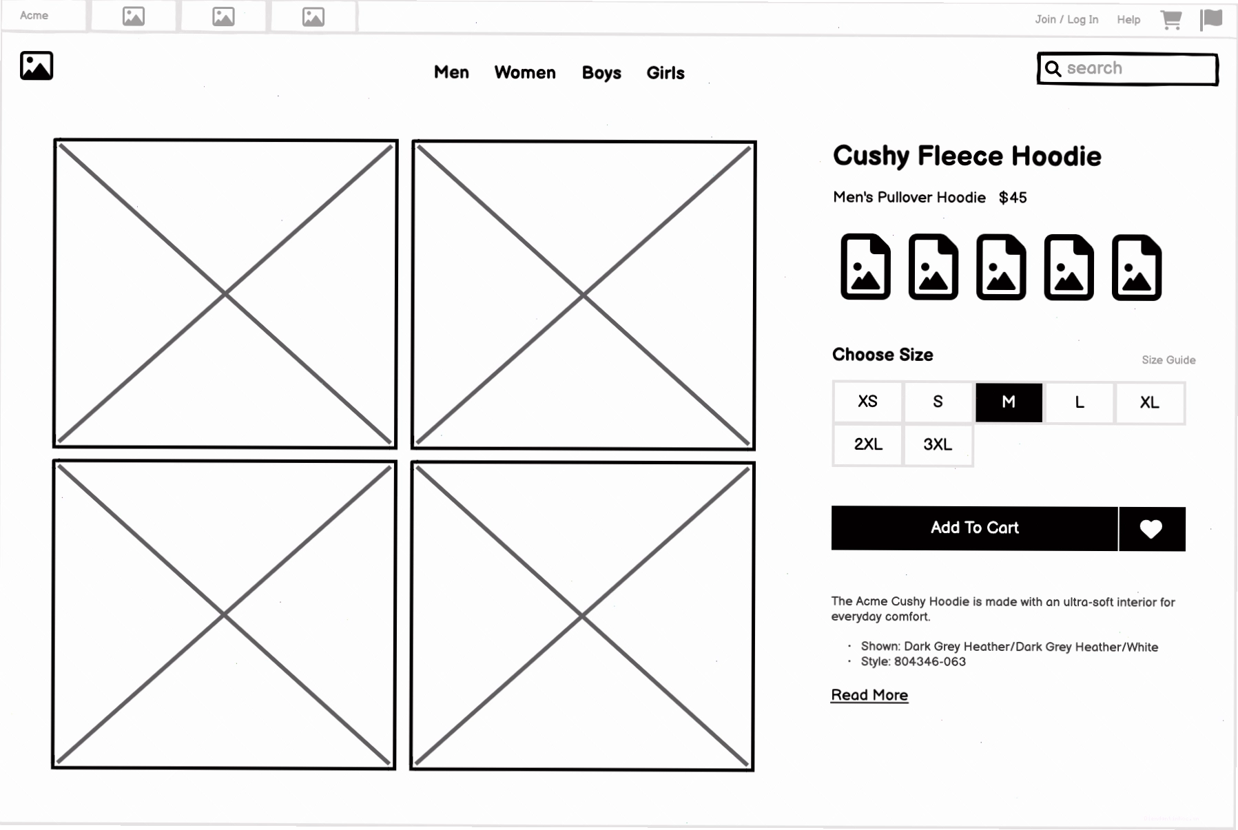Click Add To Cart button
Image resolution: width=1238 pixels, height=830 pixels.
pos(974,528)
